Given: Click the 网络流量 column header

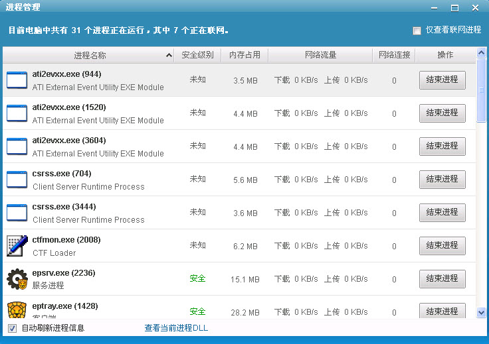Looking at the screenshot, I should (x=320, y=55).
